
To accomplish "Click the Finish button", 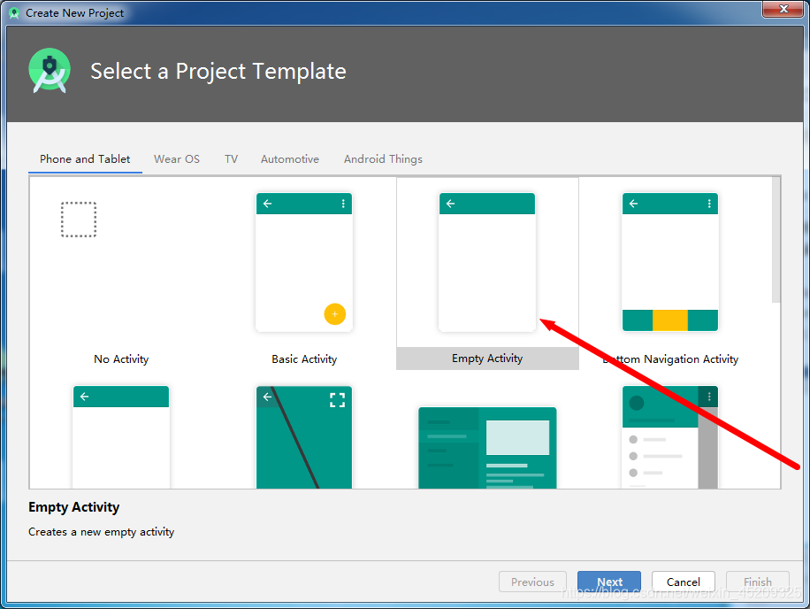I will click(x=758, y=582).
